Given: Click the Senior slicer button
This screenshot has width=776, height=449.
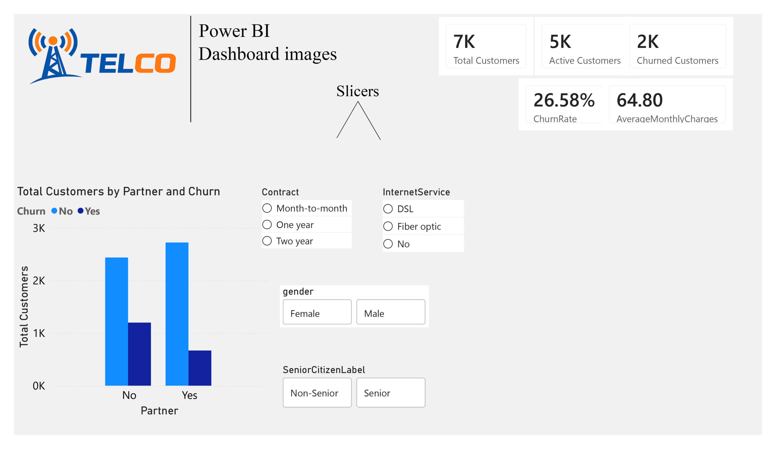Looking at the screenshot, I should pos(390,393).
